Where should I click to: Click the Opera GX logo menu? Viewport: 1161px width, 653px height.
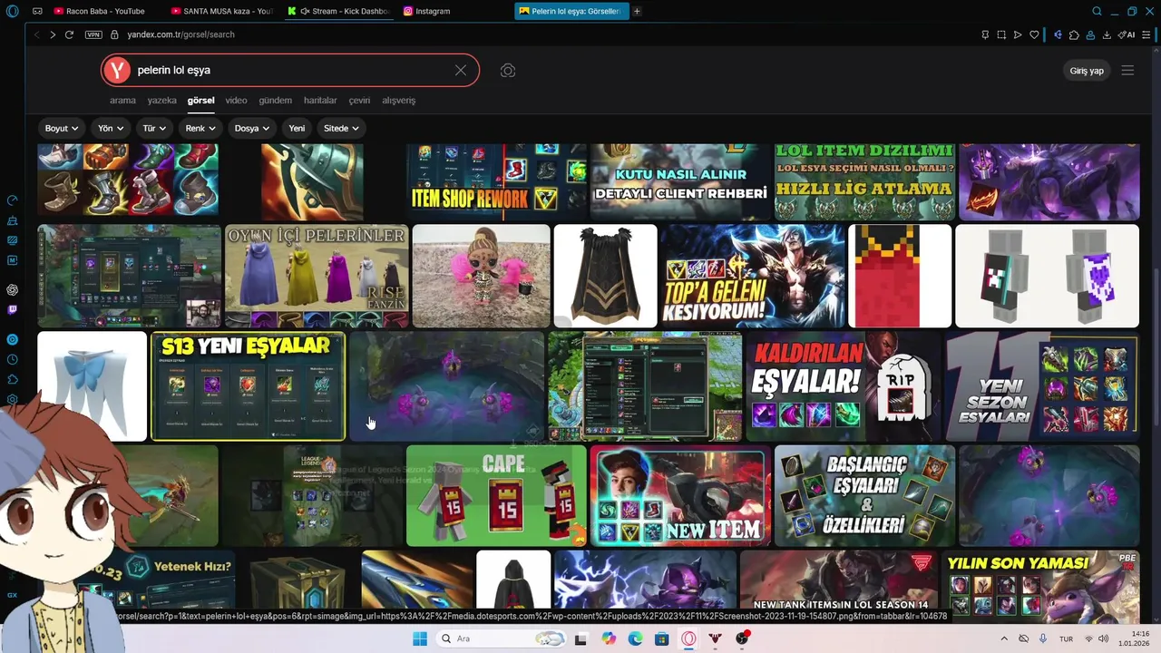tap(12, 11)
